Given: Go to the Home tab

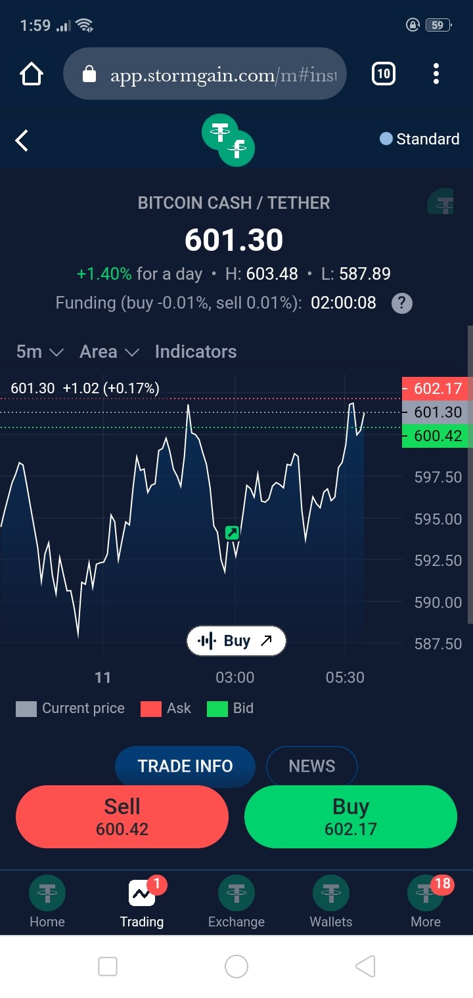Looking at the screenshot, I should point(47,902).
